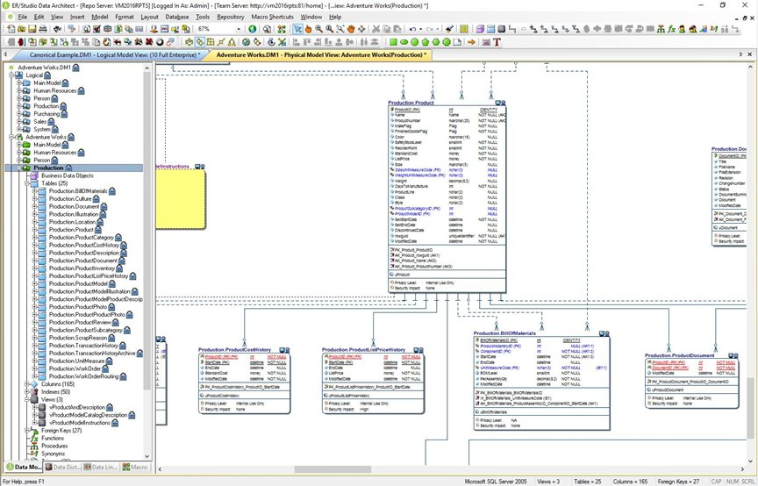Select Functions node in the tree
The width and height of the screenshot is (758, 486).
click(x=53, y=438)
